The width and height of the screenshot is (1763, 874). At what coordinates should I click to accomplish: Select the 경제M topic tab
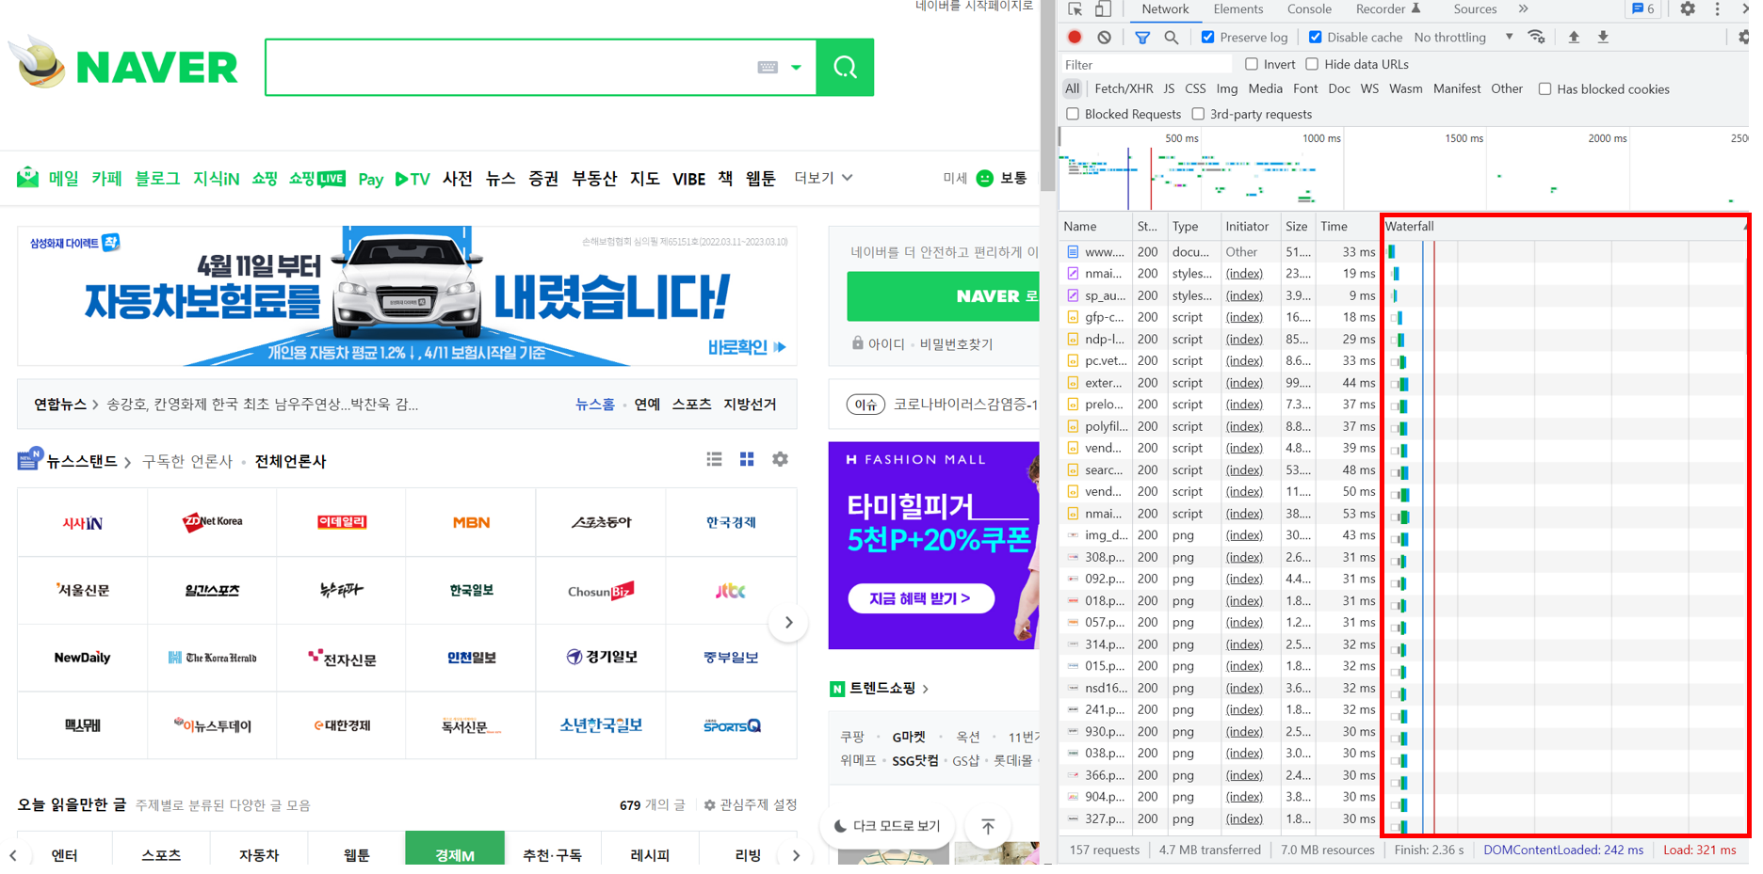point(455,850)
